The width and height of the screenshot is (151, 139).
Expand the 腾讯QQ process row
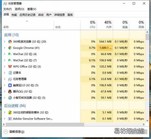pos(5,92)
